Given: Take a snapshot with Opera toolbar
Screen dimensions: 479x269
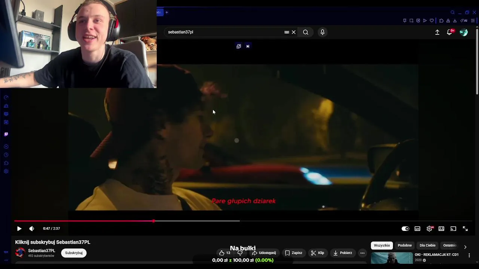Looking at the screenshot, I should (411, 21).
